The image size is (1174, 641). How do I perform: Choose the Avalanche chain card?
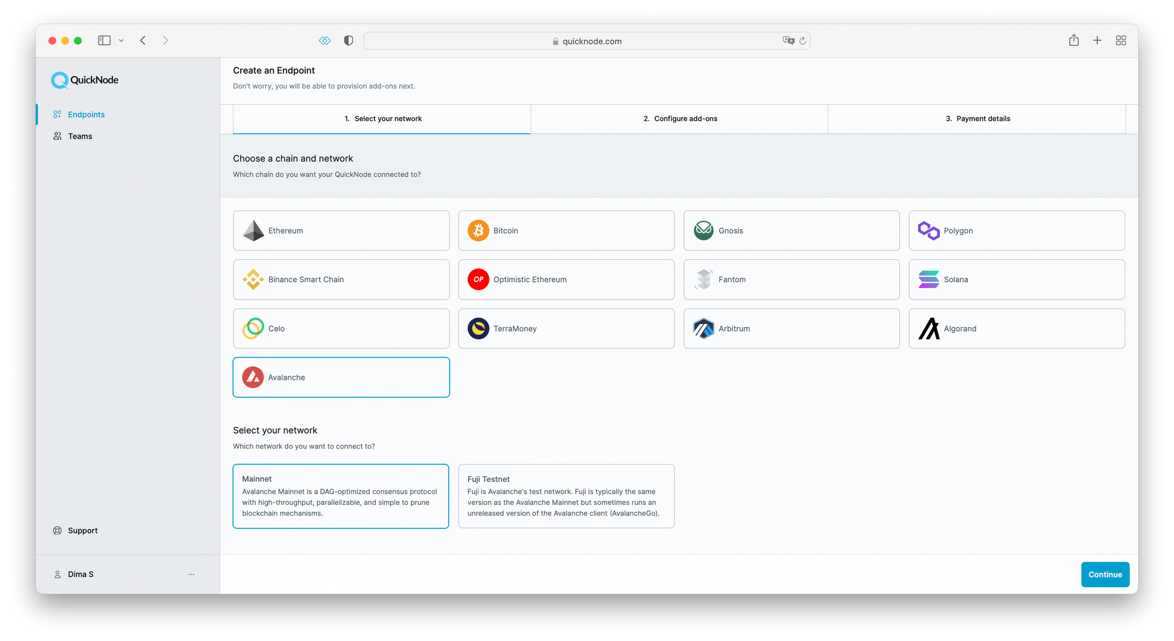point(341,377)
